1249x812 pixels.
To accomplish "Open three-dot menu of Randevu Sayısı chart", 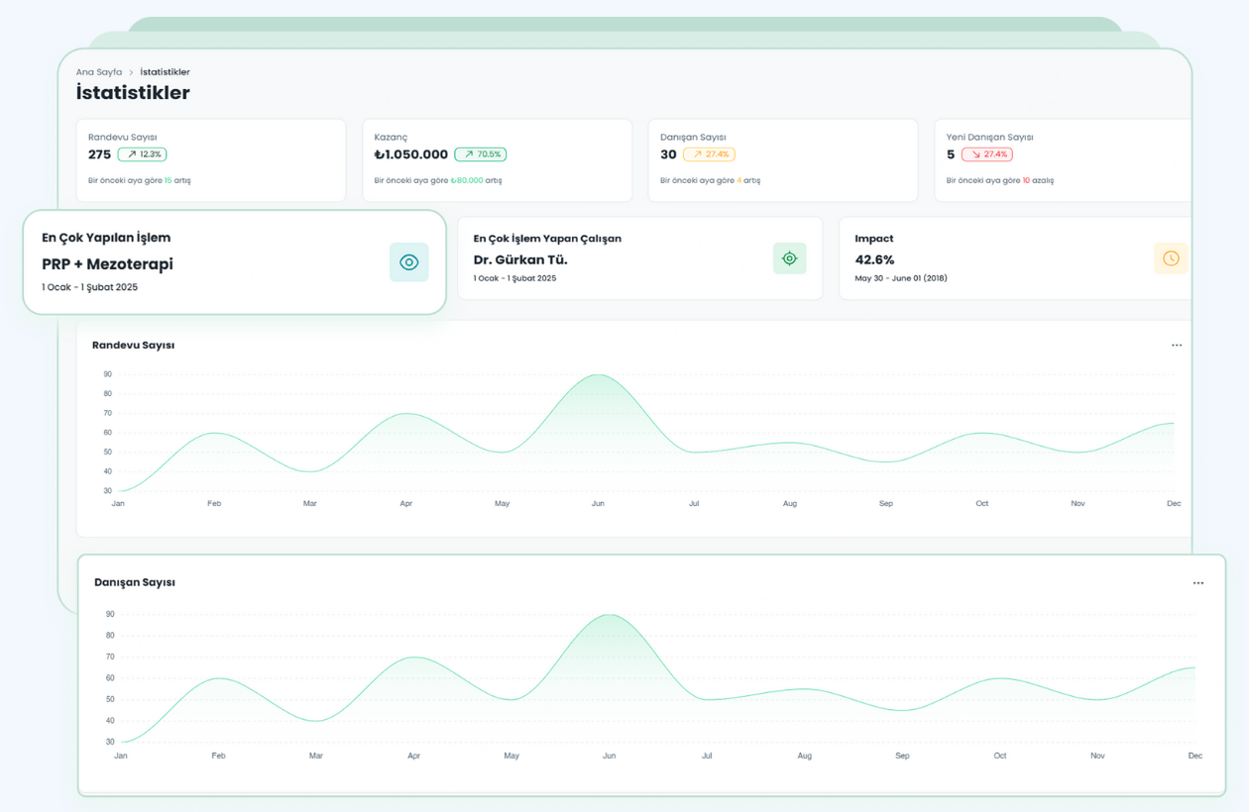I will [1177, 346].
